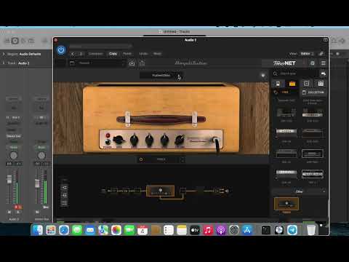Viewport: 349px width, 262px height.
Task: Open Finder from the Dock
Action: click(x=38, y=230)
